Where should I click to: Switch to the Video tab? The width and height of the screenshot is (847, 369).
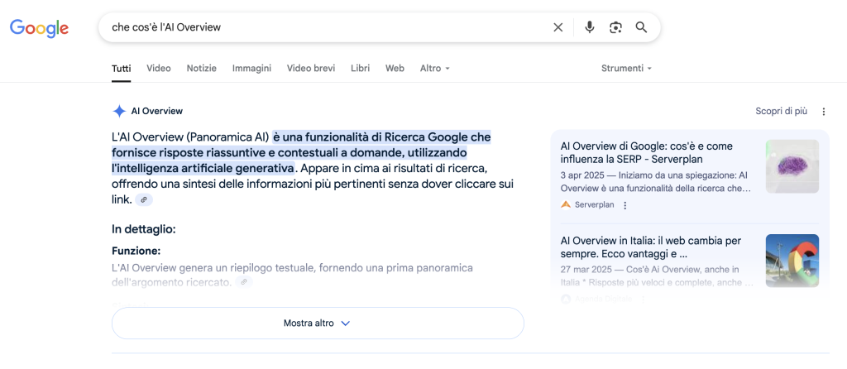pos(159,69)
